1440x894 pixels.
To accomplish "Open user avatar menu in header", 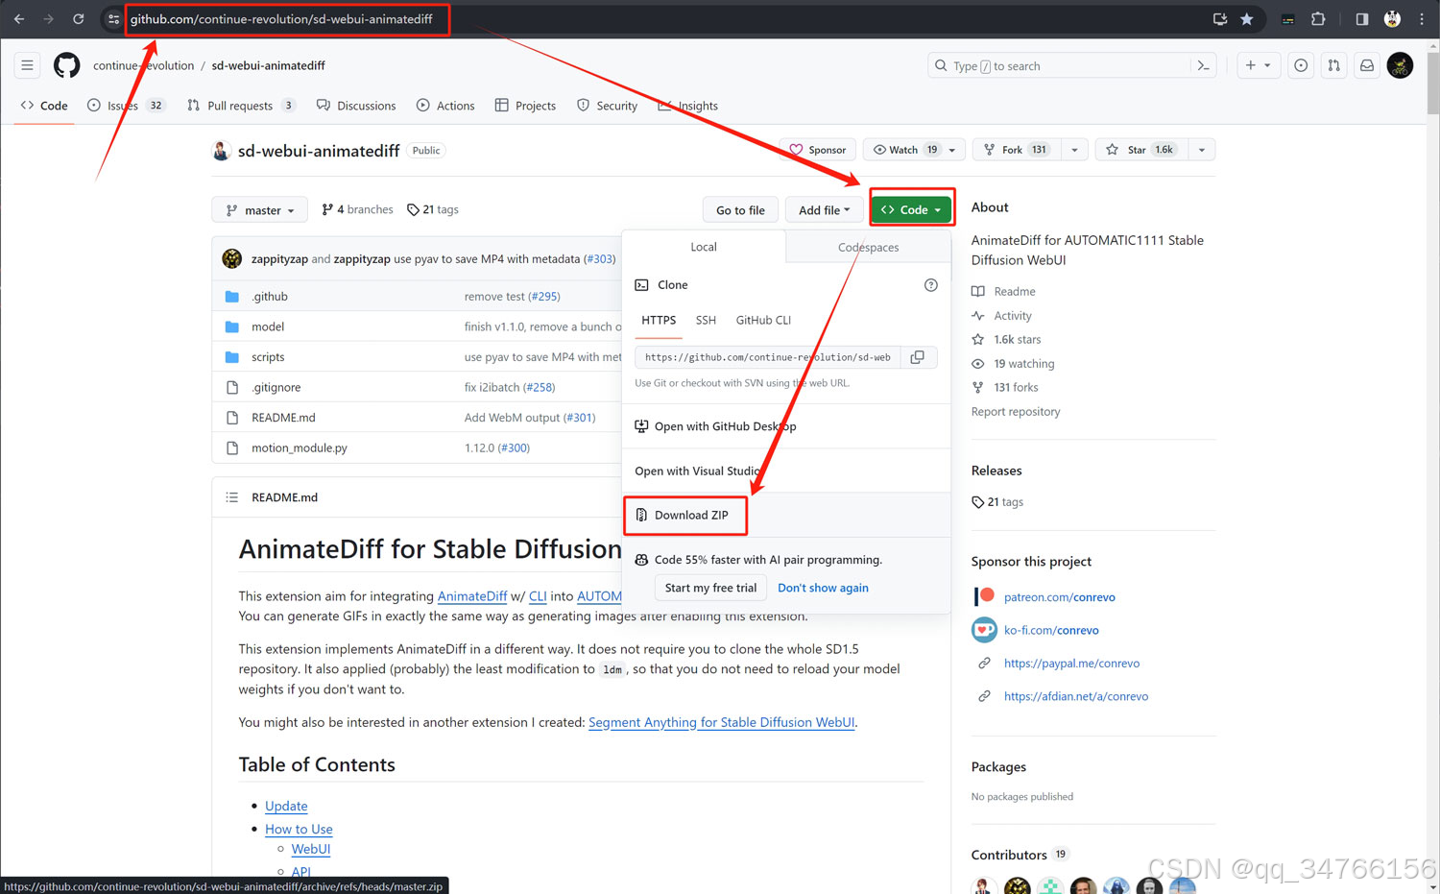I will (x=1400, y=65).
